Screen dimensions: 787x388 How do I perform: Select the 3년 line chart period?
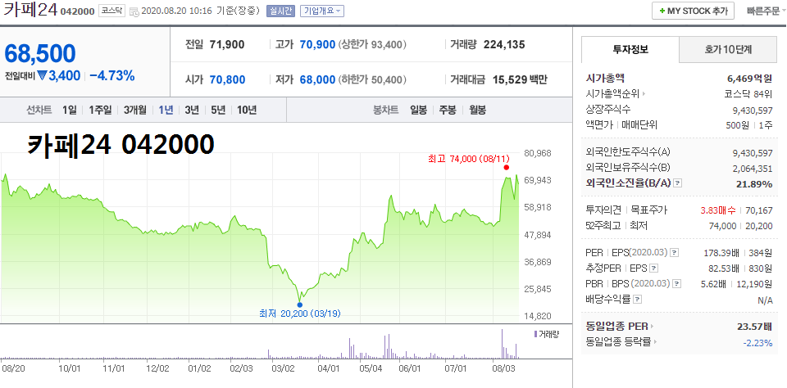click(192, 110)
